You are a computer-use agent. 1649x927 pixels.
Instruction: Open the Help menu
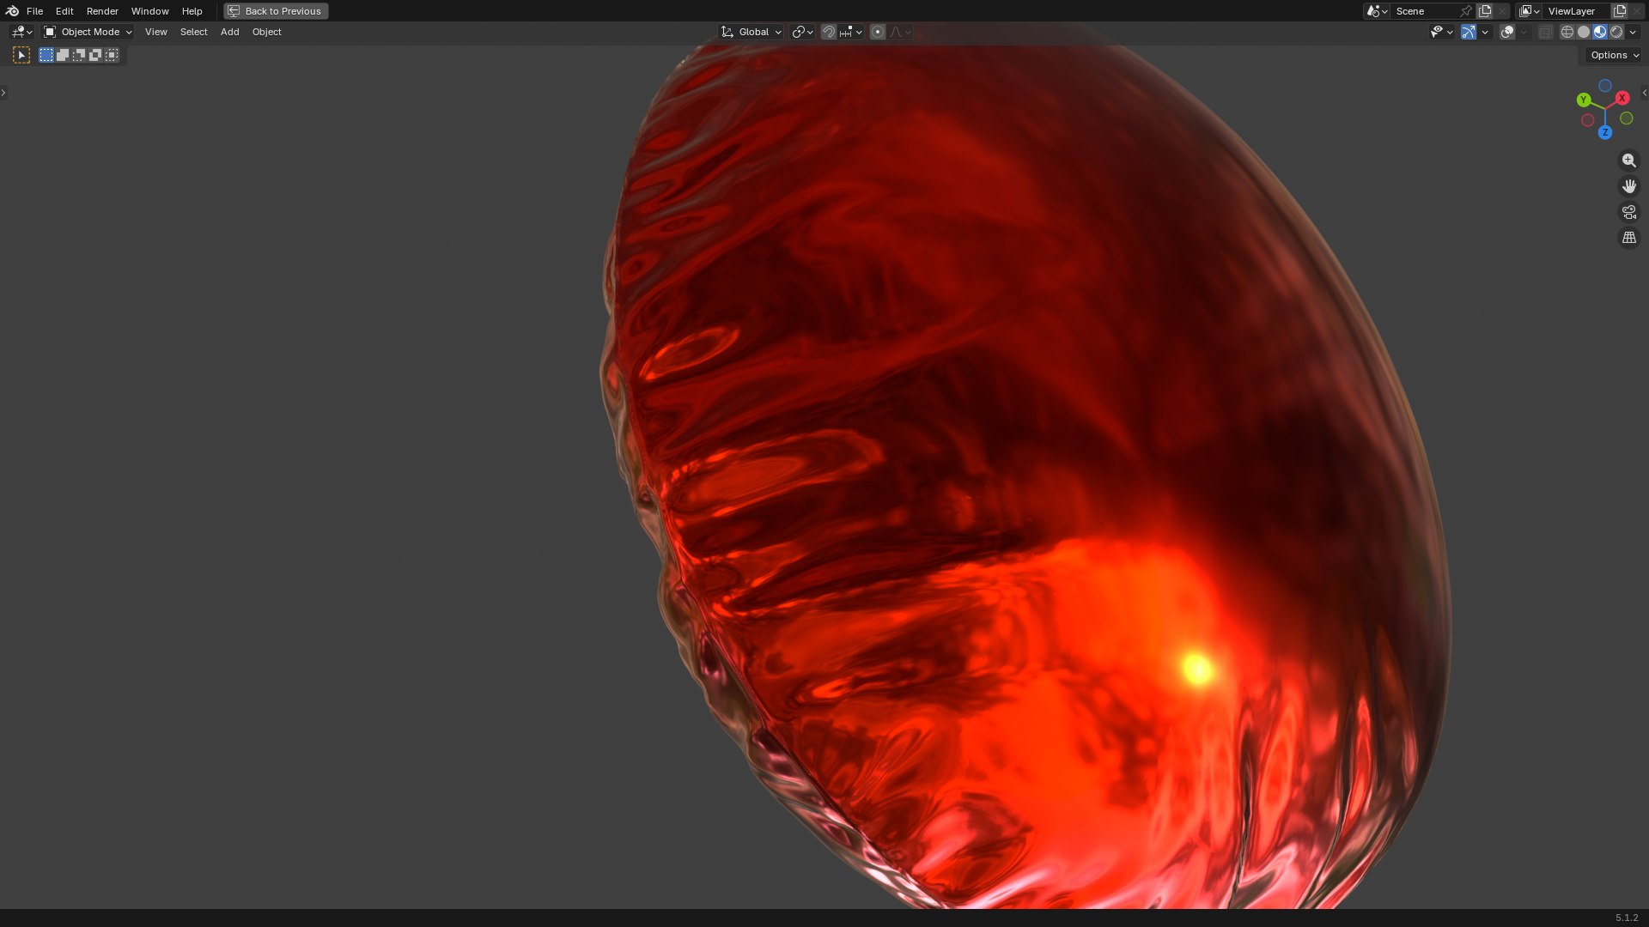[x=192, y=11]
